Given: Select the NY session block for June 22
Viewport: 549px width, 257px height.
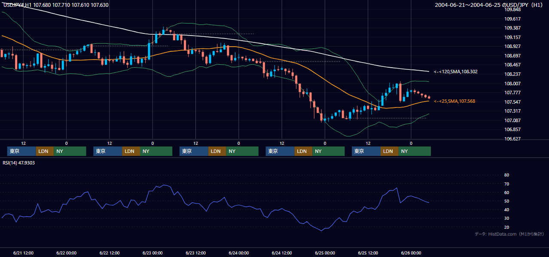Looking at the screenshot, I should pos(156,151).
